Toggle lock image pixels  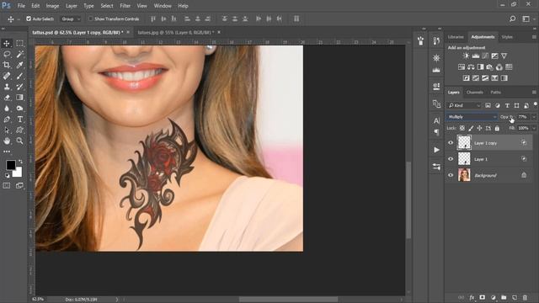pos(471,128)
